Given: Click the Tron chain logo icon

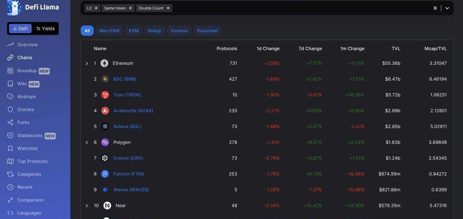Looking at the screenshot, I should 105,95.
